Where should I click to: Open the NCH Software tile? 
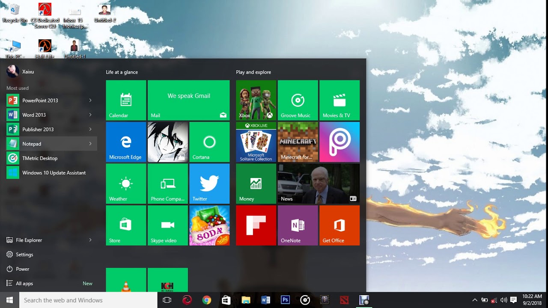[x=168, y=280]
